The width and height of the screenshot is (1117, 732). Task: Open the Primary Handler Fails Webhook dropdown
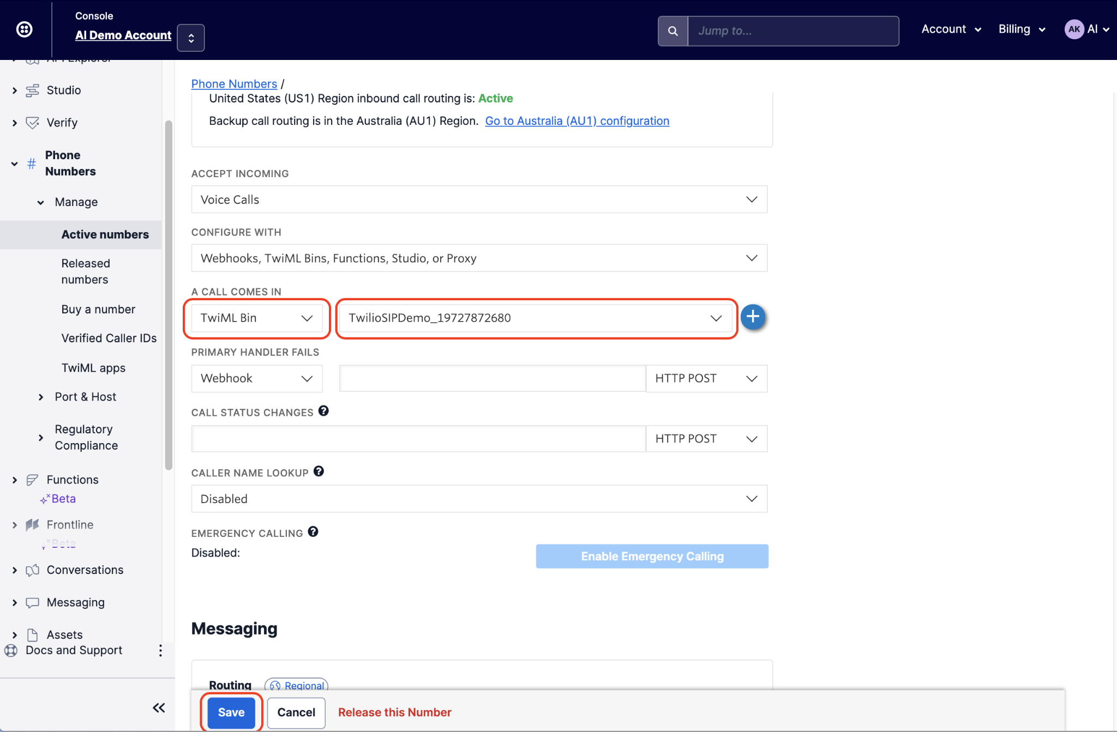[x=257, y=379]
